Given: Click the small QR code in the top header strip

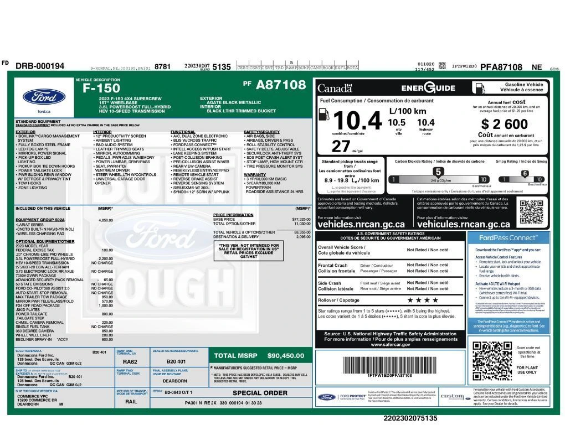Looking at the screenshot, I should coord(442,66).
